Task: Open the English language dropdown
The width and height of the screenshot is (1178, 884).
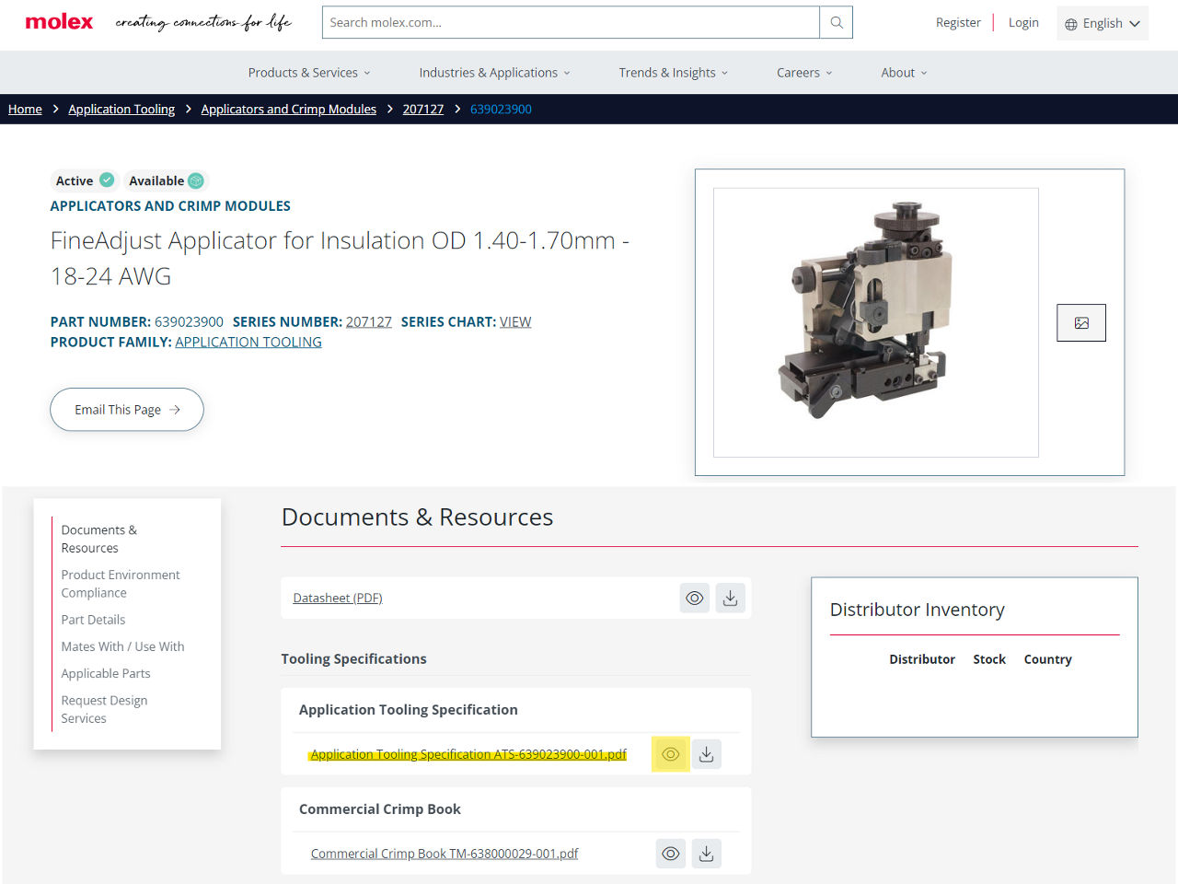Action: click(1103, 23)
